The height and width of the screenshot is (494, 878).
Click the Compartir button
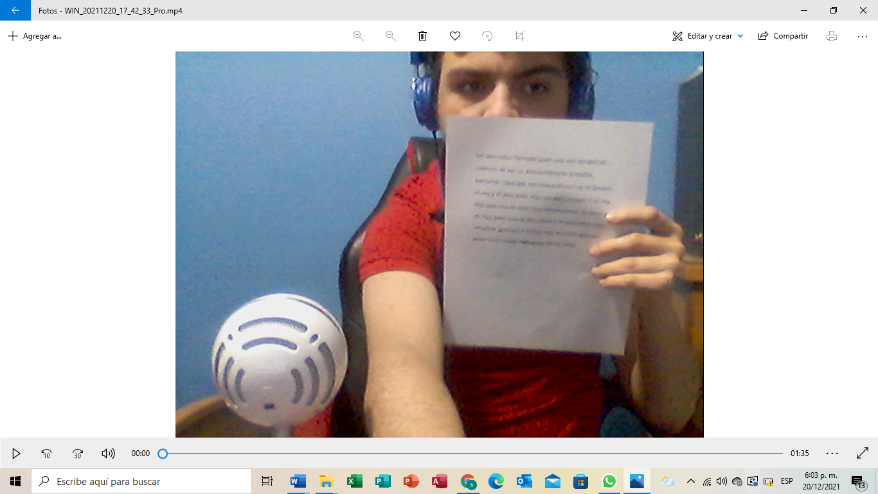pos(783,36)
